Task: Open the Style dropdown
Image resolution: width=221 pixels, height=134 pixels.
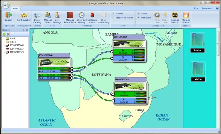Action: [x=197, y=8]
